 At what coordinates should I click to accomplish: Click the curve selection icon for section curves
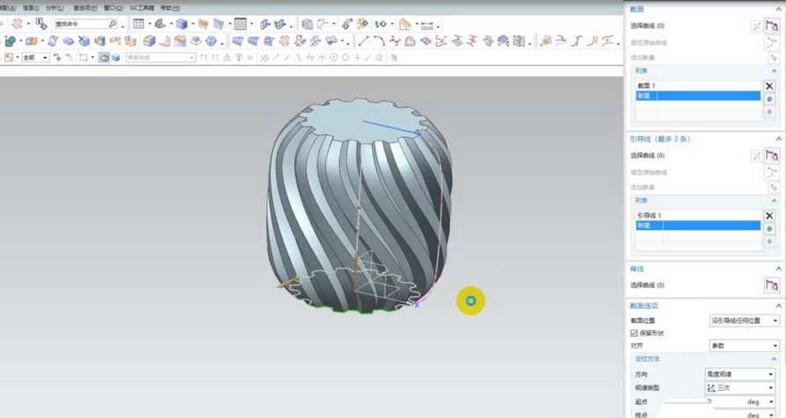click(772, 27)
